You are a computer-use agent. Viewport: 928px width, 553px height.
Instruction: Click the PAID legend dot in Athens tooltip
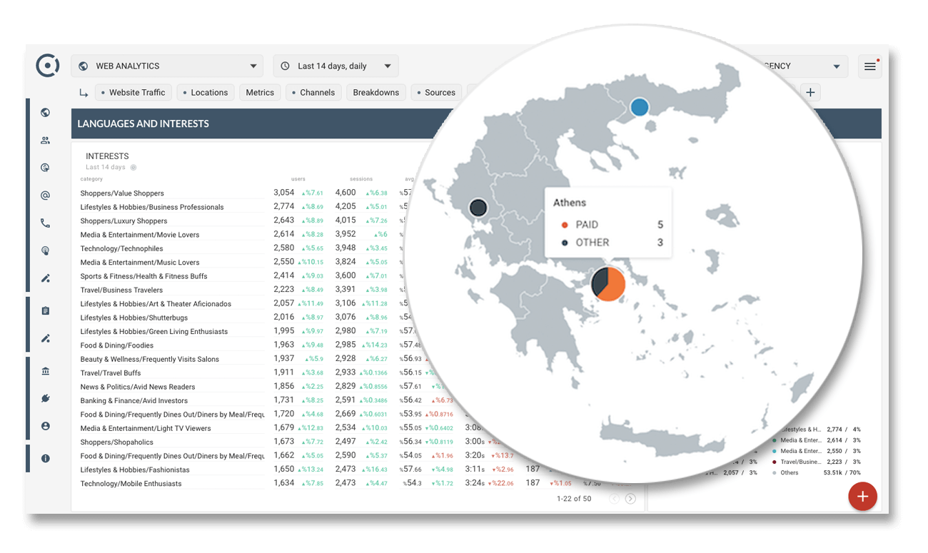(565, 225)
